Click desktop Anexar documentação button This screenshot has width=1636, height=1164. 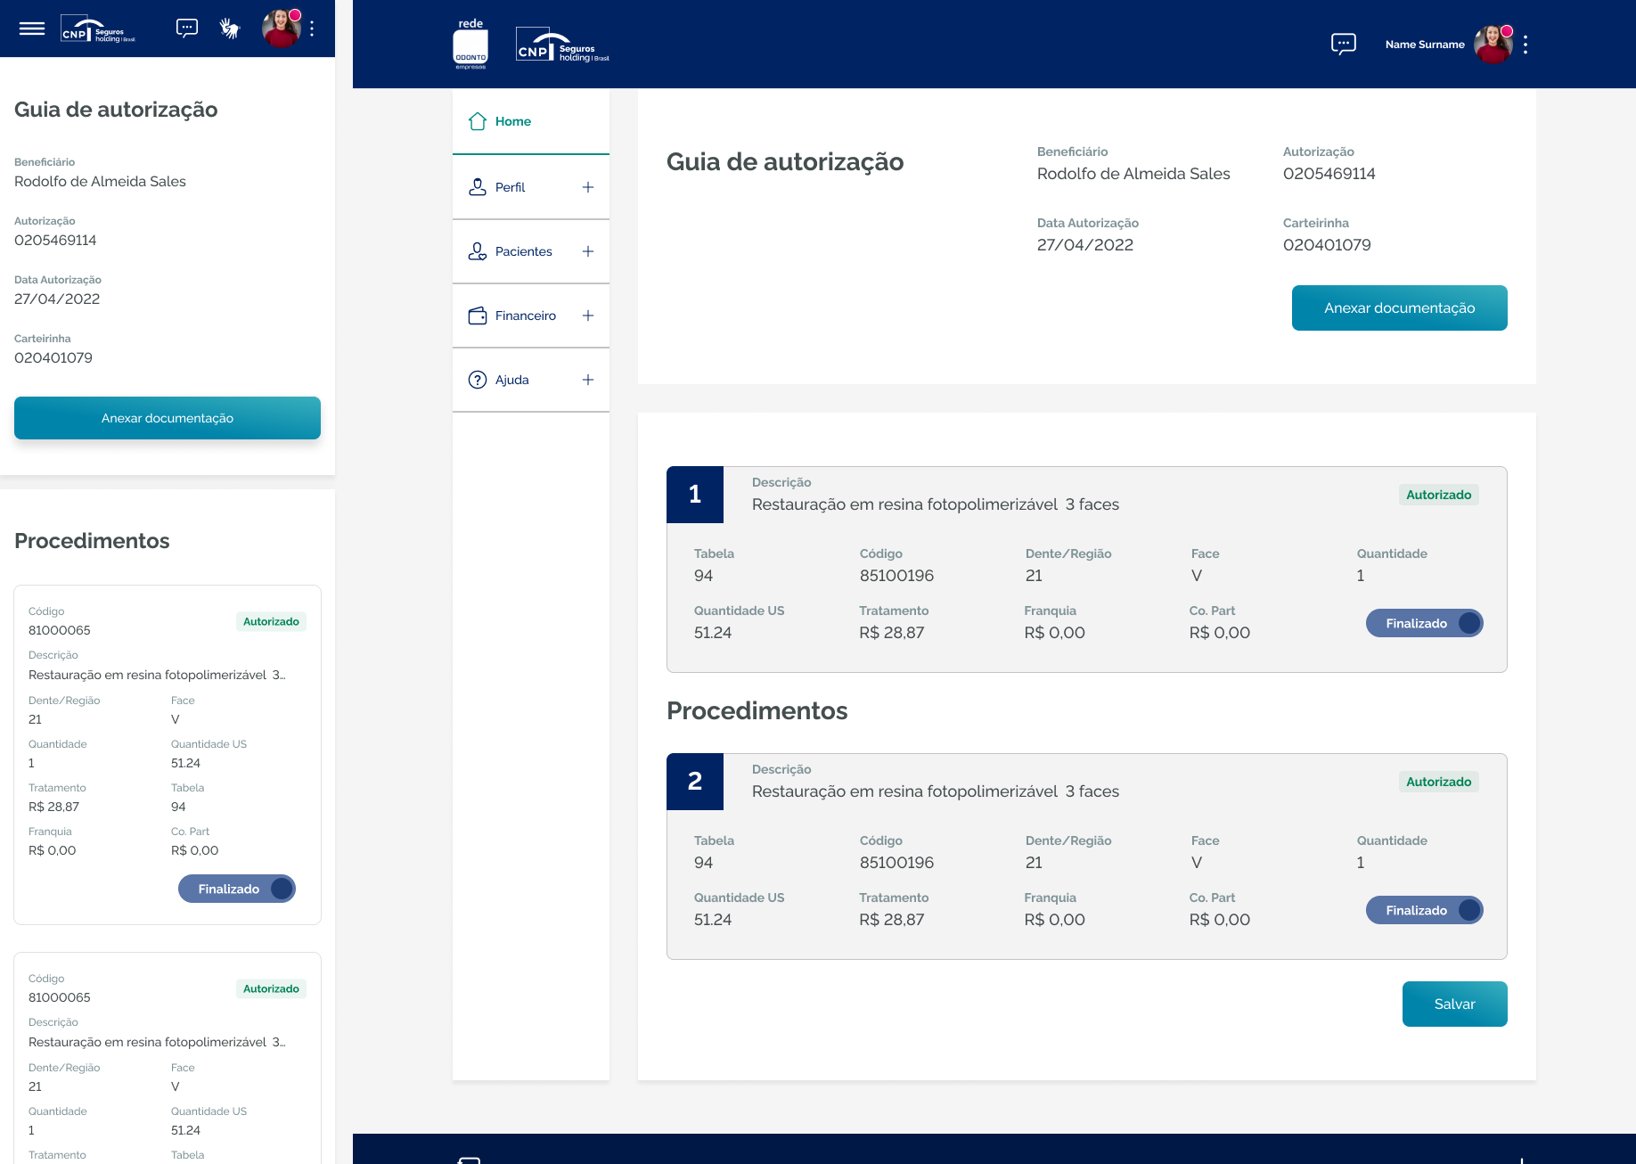pyautogui.click(x=1399, y=307)
